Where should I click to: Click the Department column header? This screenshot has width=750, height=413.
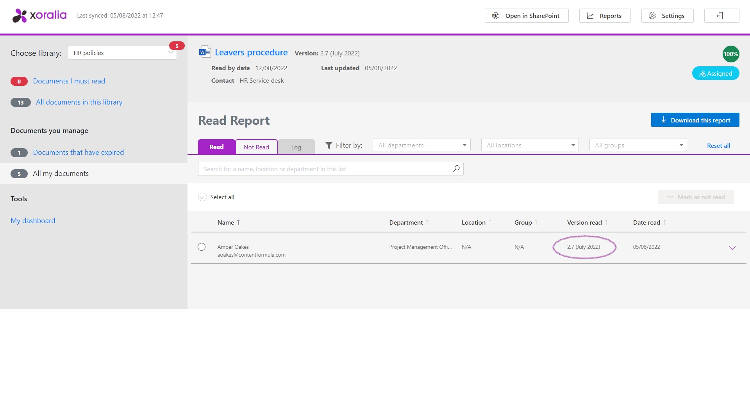(406, 222)
